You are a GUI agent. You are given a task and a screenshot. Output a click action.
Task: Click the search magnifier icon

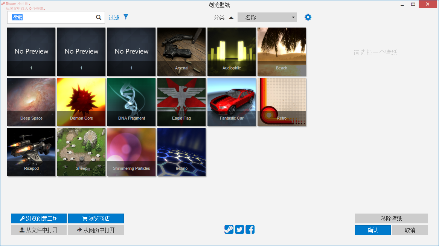pos(99,17)
